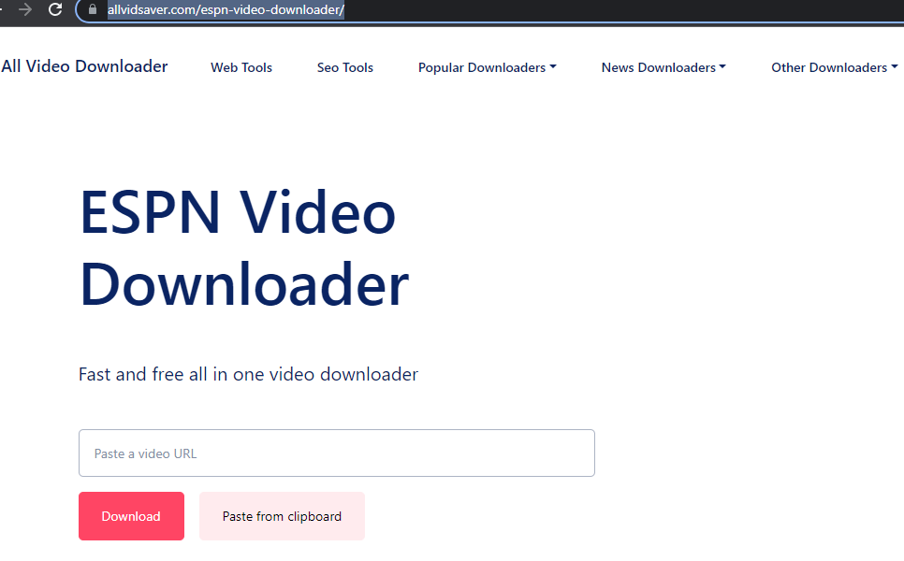Click the padlock site security icon
904x561 pixels.
[x=93, y=9]
